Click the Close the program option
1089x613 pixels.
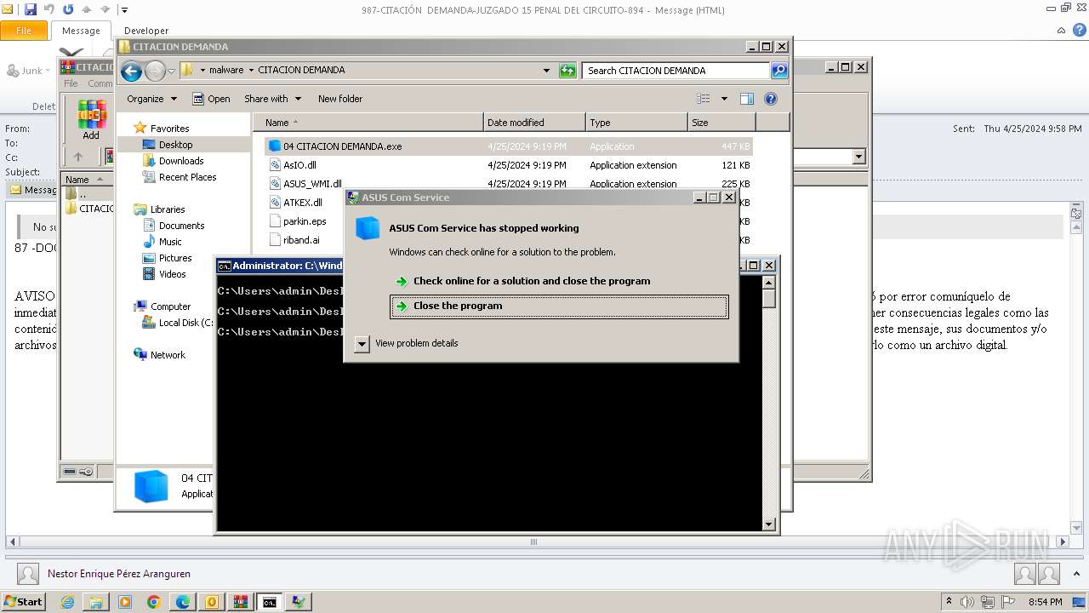click(x=559, y=306)
